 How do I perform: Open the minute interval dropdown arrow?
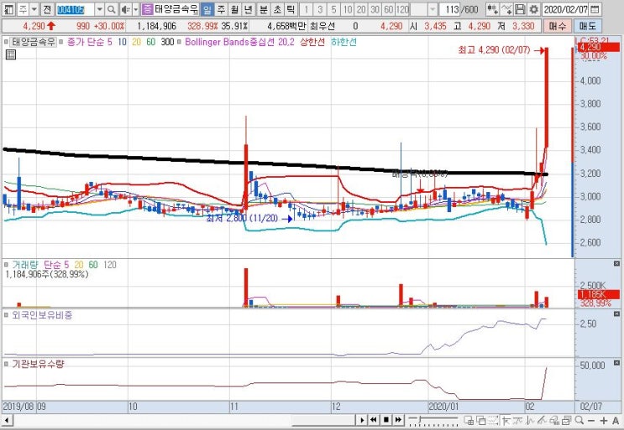point(433,9)
